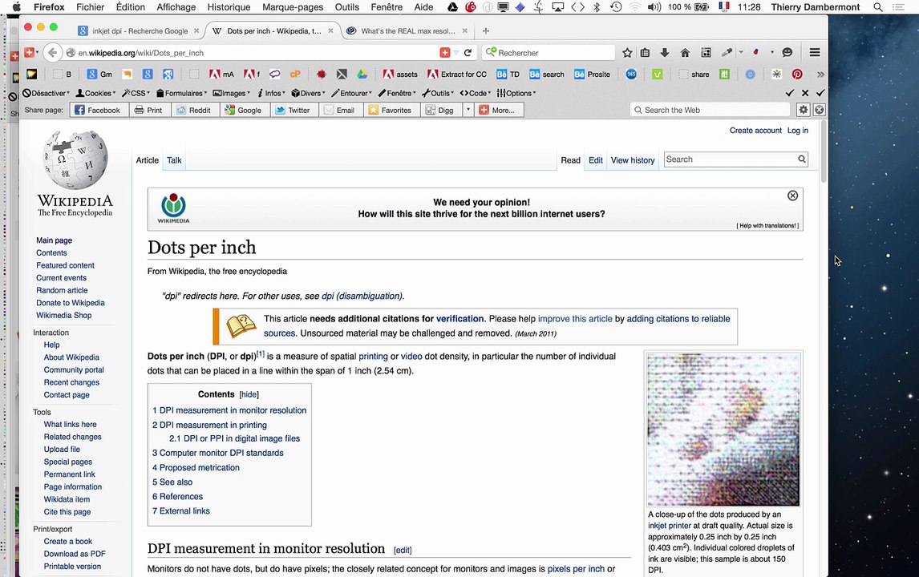Click the article Edit tab
Screen dimensions: 919x577
[x=596, y=160]
